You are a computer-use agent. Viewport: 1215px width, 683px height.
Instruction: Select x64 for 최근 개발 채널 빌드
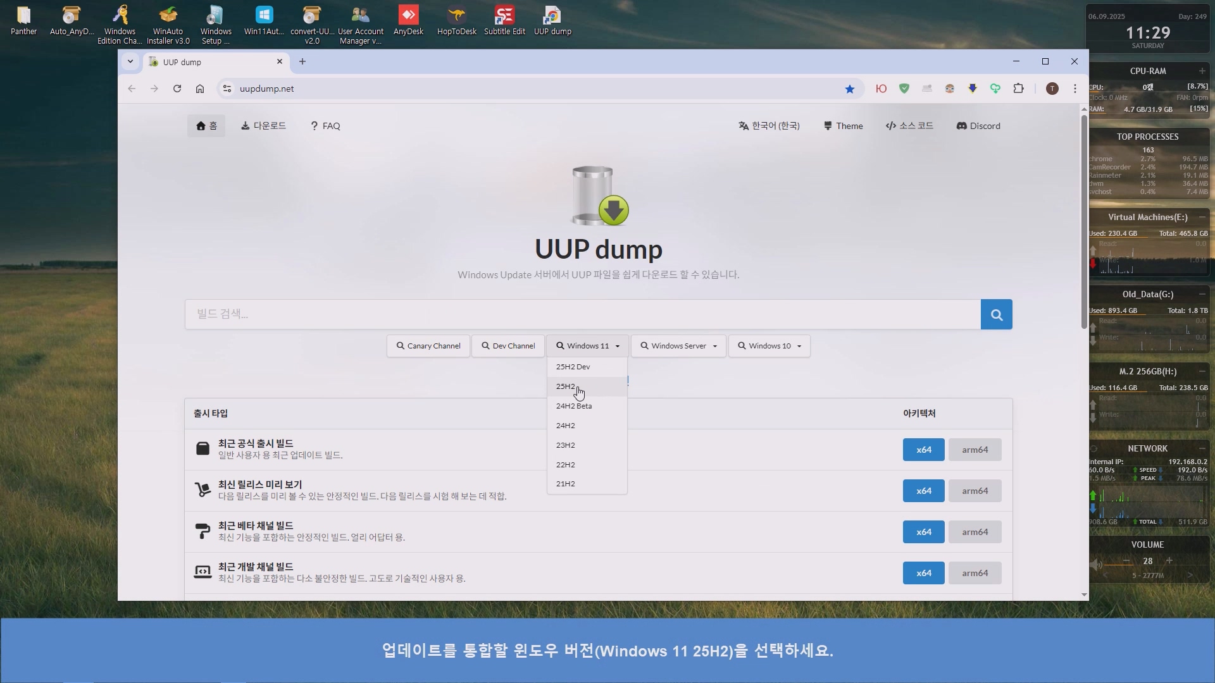[924, 573]
